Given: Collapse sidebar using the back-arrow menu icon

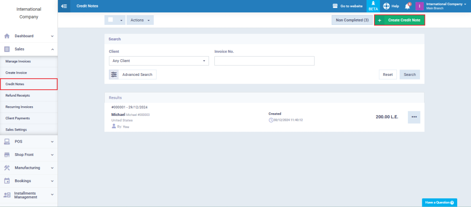Looking at the screenshot, I should [63, 6].
